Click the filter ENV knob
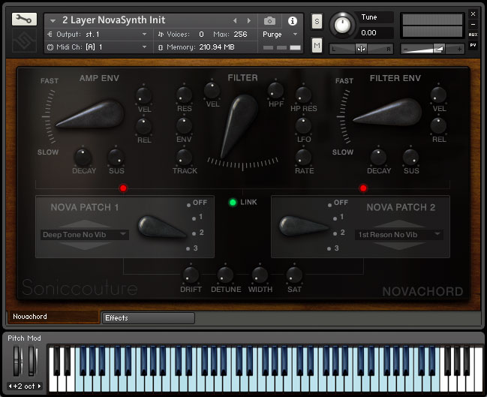The height and width of the screenshot is (397, 487). click(x=184, y=125)
